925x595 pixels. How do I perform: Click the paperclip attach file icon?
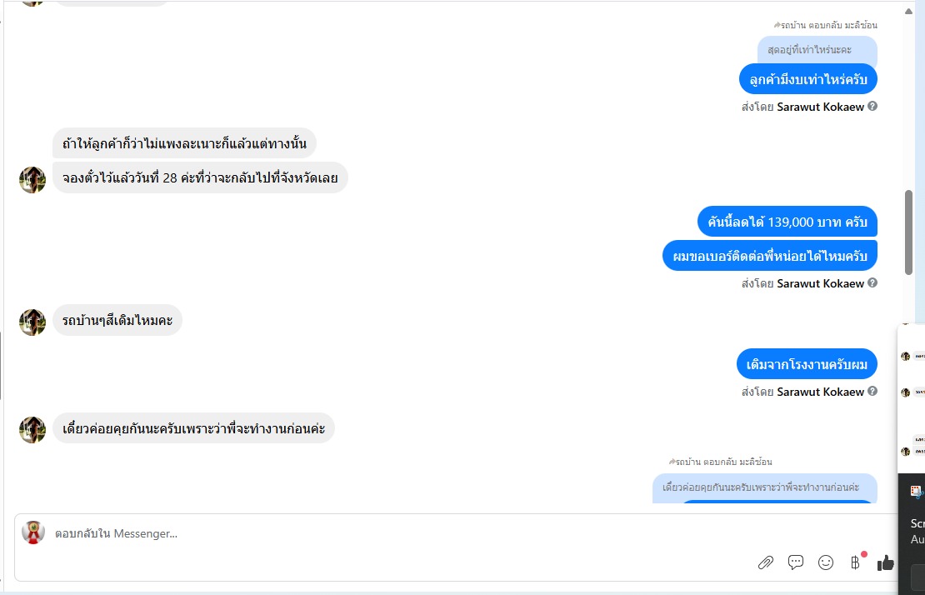click(765, 562)
